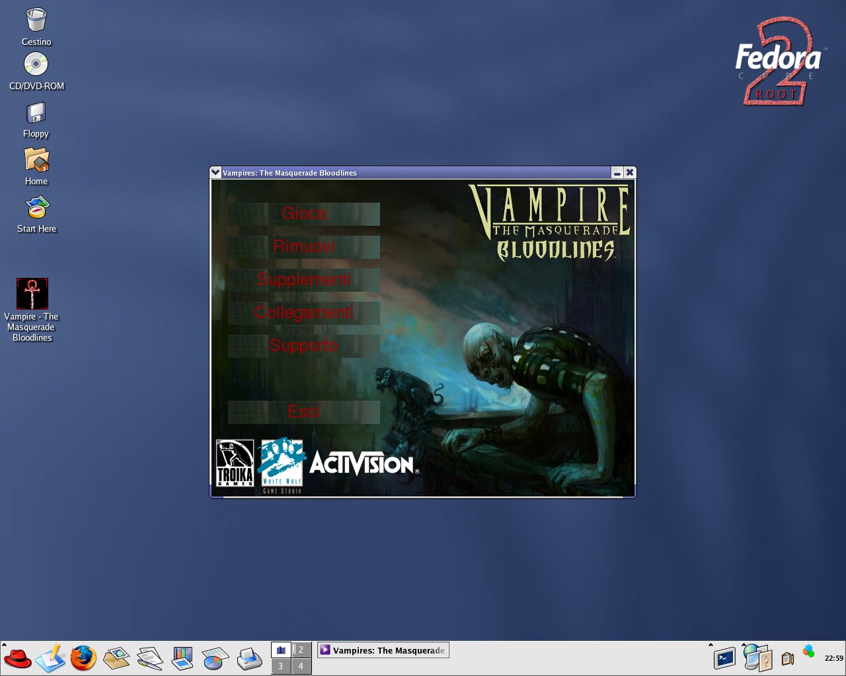
Task: Launch the word processor panel icon
Action: coord(149,658)
